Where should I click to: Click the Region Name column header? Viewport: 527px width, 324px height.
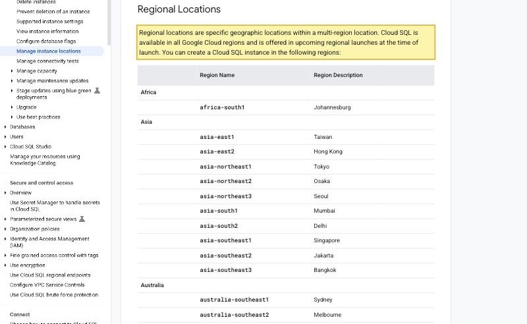pyautogui.click(x=217, y=75)
